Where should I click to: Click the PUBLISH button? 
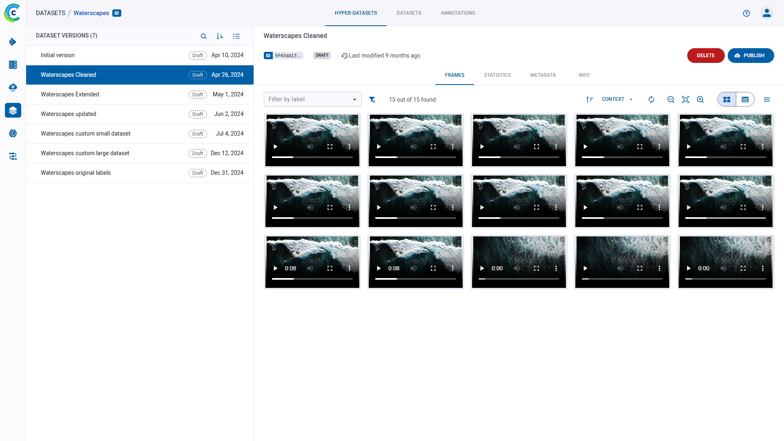click(x=750, y=56)
